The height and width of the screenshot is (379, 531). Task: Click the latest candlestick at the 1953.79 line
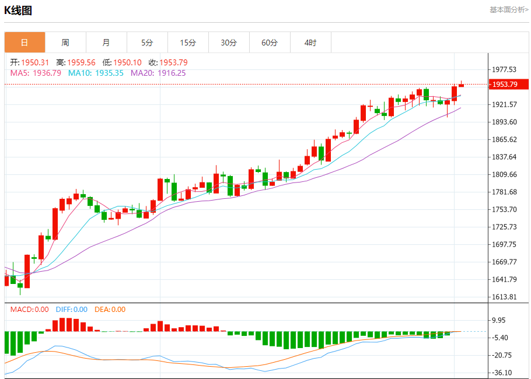point(461,85)
